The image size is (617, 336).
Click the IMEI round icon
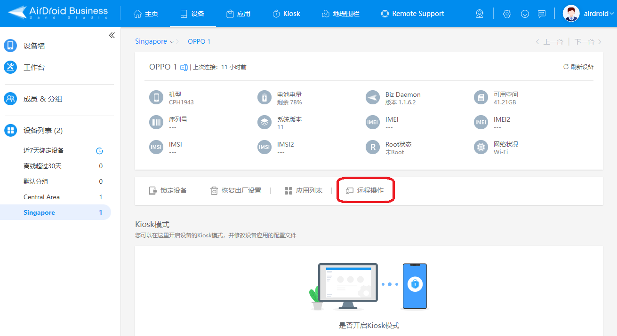point(373,123)
